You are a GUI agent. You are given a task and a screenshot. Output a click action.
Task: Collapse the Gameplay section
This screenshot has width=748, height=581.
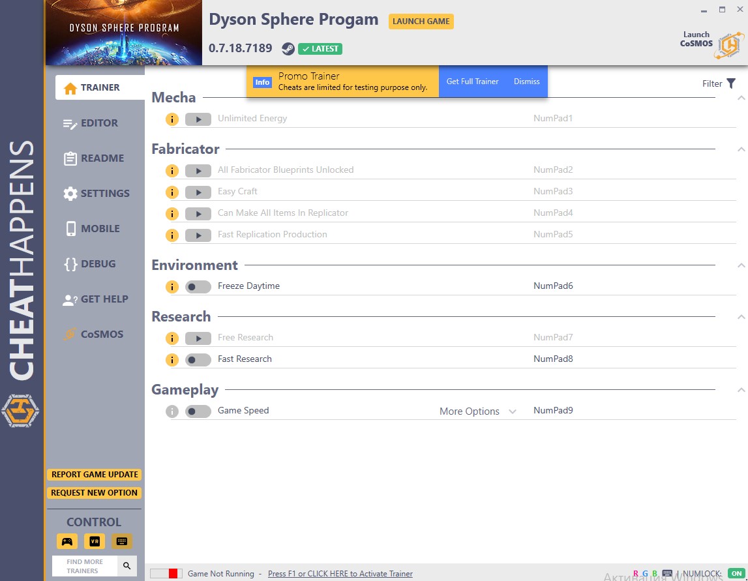click(x=741, y=390)
